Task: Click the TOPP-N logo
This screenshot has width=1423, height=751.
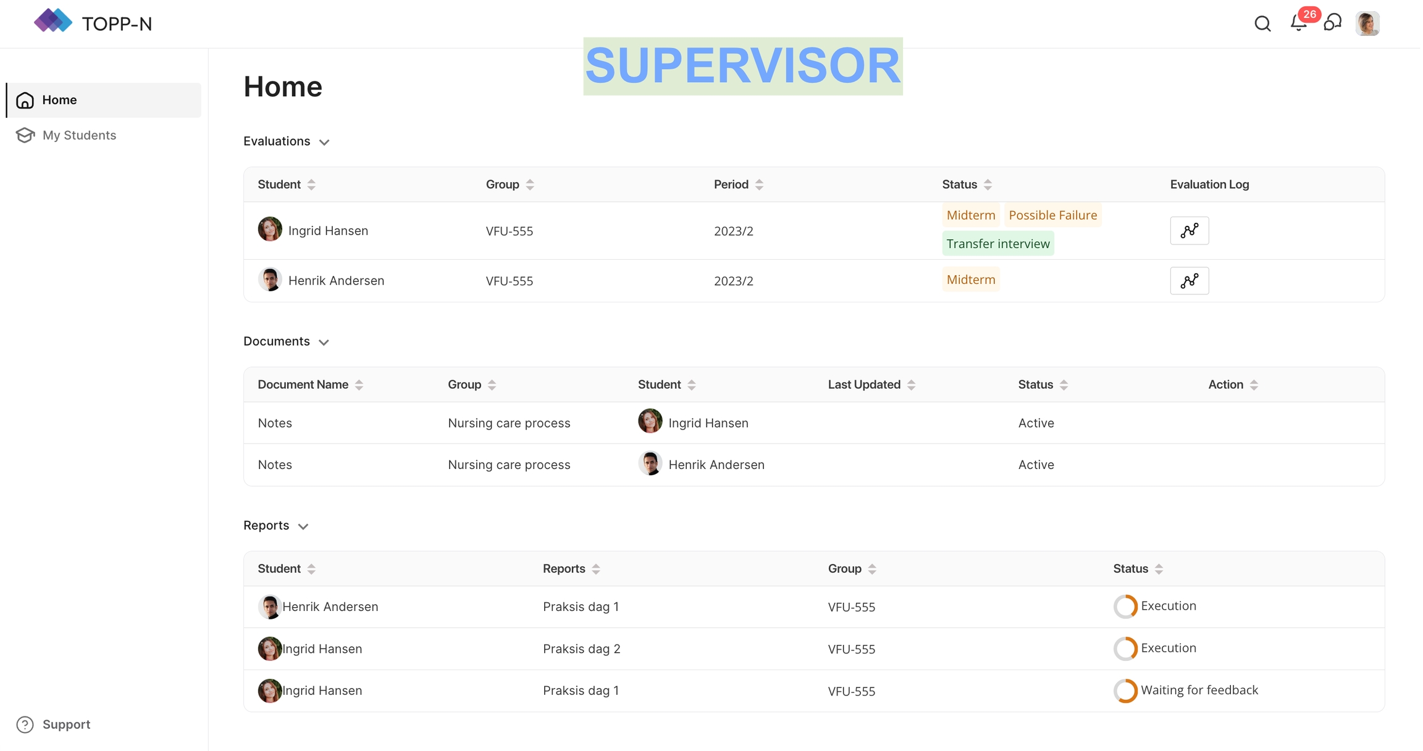Action: (x=52, y=22)
